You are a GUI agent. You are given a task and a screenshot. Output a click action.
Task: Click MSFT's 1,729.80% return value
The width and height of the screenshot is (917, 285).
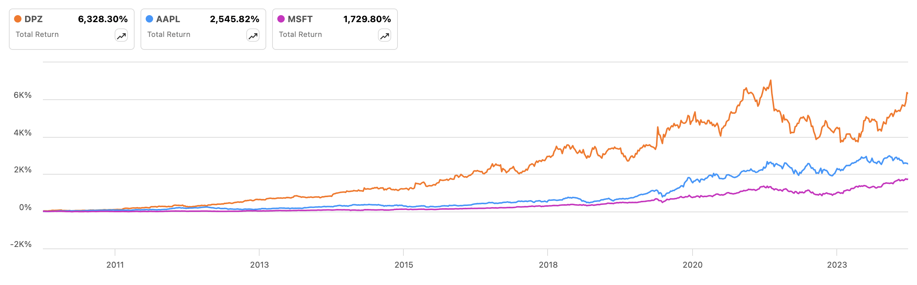point(367,19)
